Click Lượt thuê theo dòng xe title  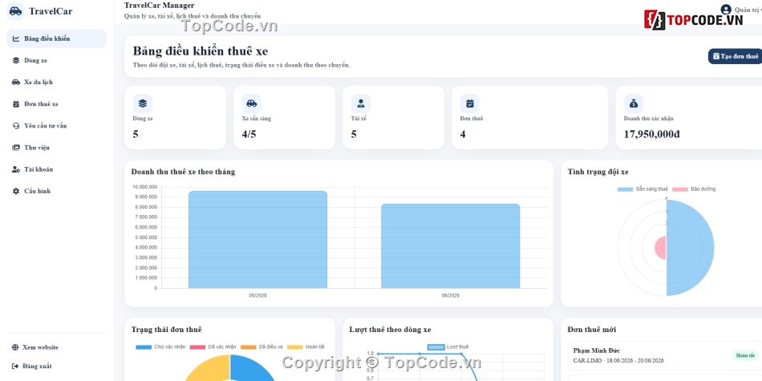[x=390, y=330]
